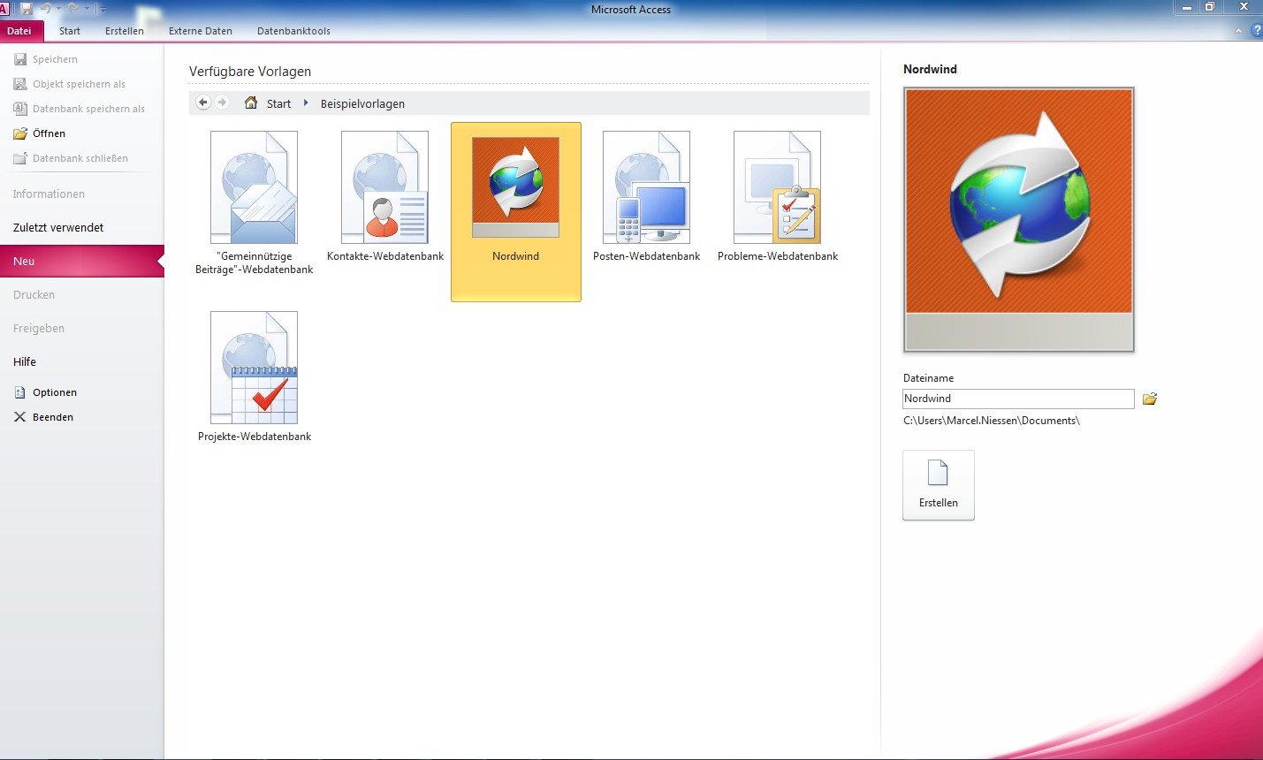
Task: Click the Erstellen button
Action: 939,485
